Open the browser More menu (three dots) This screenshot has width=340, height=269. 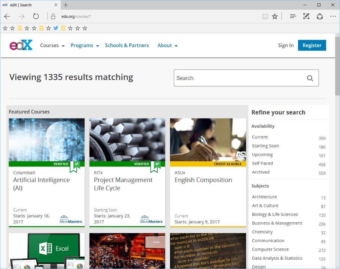tap(333, 16)
